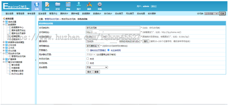
Task: Click page icon beside 管理备份目录
Action: click(10, 71)
